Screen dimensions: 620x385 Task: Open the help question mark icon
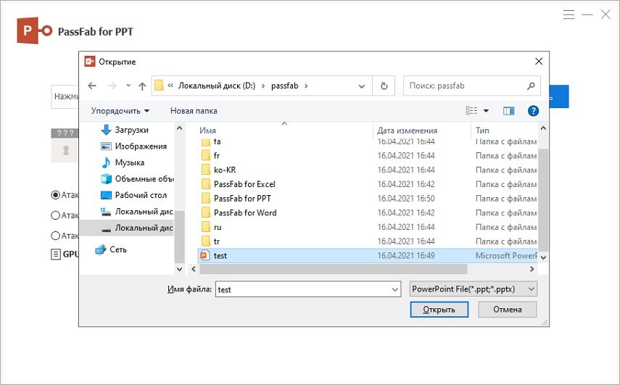click(533, 111)
